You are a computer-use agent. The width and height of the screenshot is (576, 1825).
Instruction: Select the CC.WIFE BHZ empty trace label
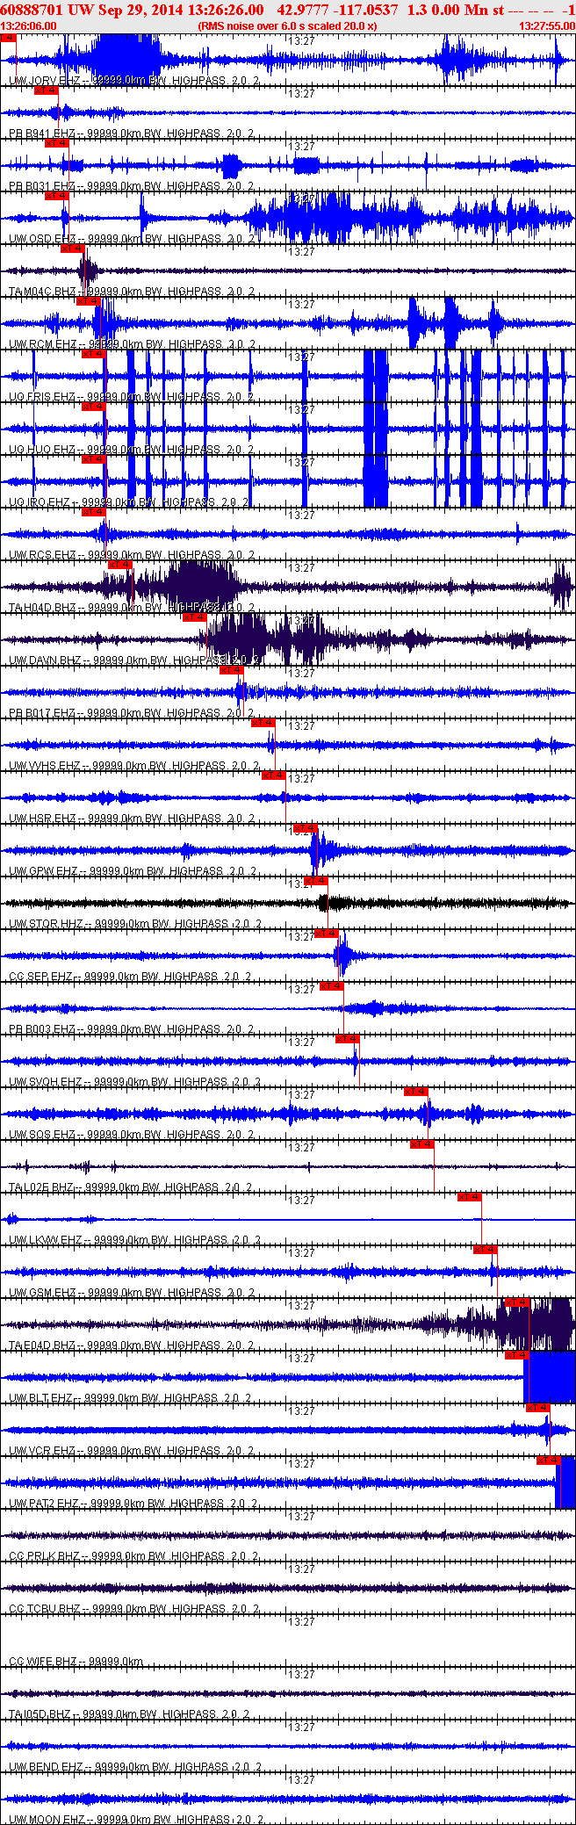(44, 1662)
